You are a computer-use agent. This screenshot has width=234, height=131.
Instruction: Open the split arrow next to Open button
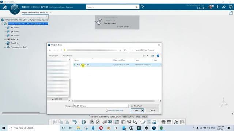[x=143, y=110]
